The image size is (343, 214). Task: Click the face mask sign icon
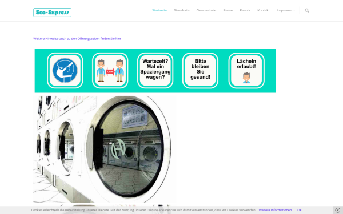pyautogui.click(x=65, y=71)
